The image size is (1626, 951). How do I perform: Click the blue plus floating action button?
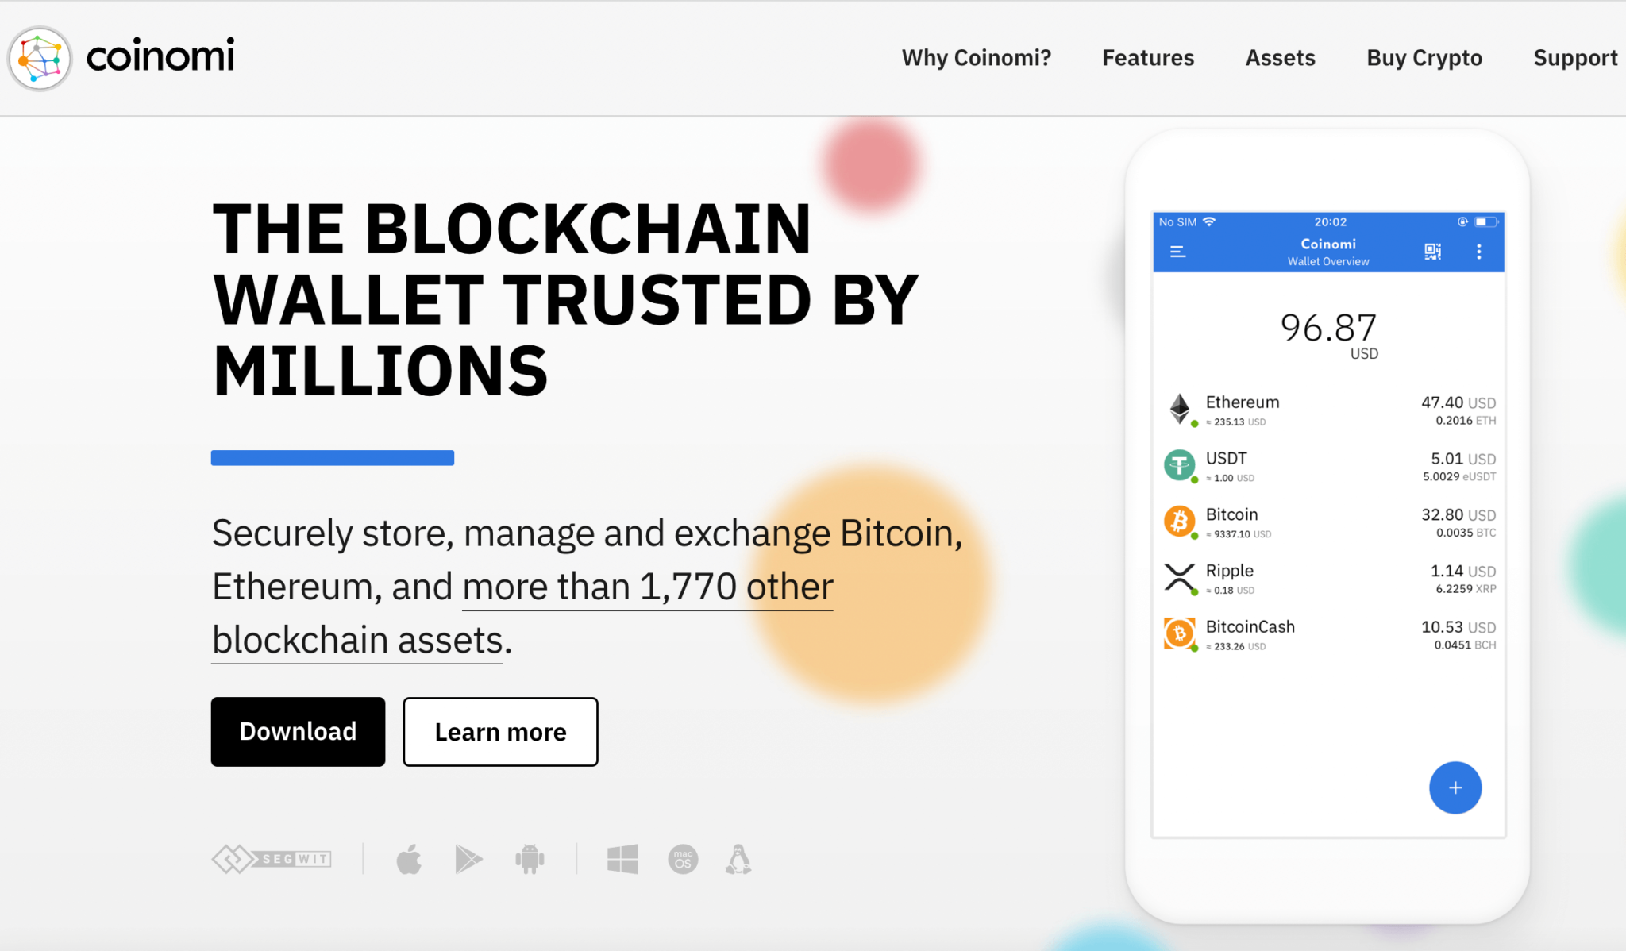pos(1455,788)
